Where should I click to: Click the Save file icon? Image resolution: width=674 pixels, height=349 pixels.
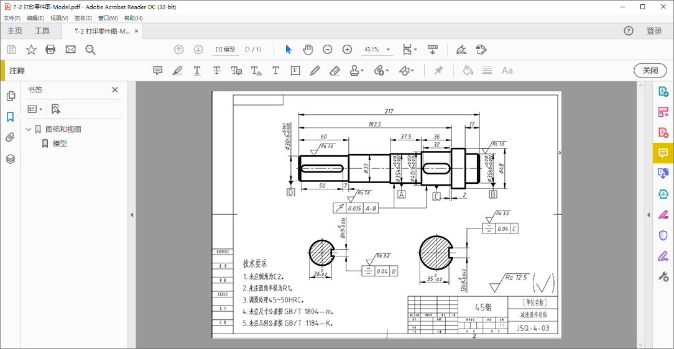click(x=12, y=50)
